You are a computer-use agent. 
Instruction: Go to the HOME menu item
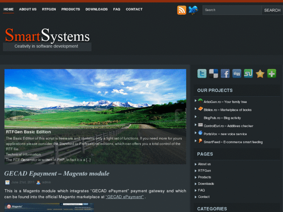(9, 9)
